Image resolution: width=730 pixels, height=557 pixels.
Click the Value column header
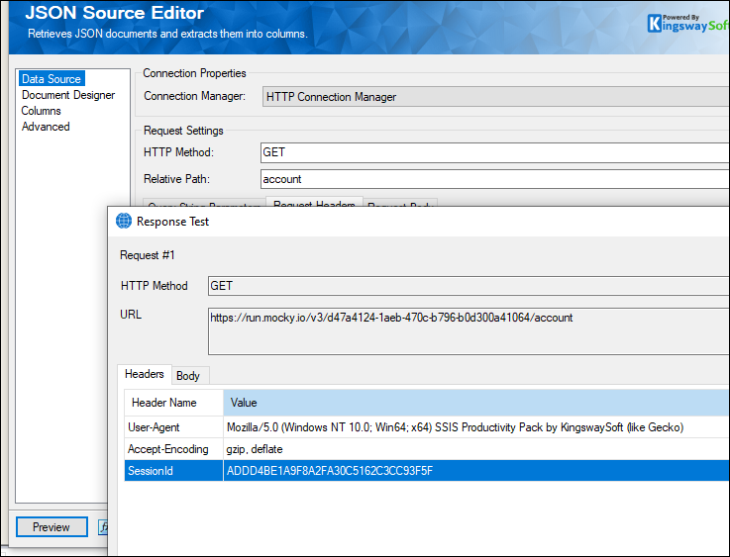click(476, 403)
